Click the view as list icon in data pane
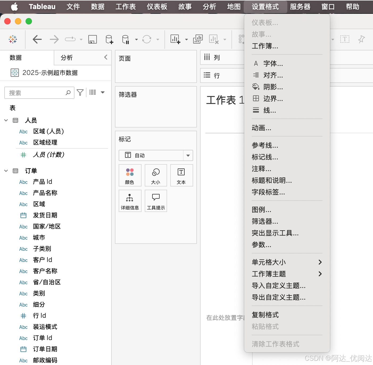 click(93, 92)
